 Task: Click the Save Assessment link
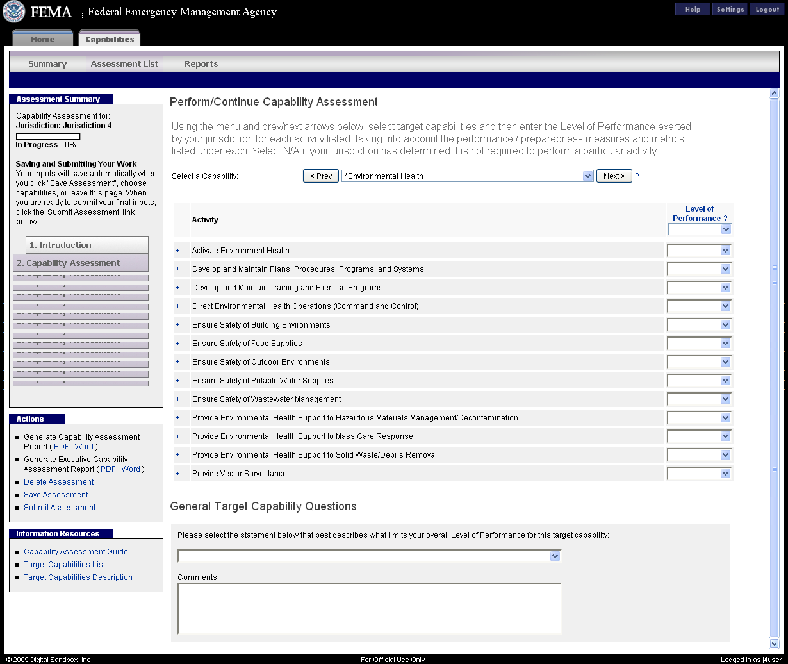(56, 495)
